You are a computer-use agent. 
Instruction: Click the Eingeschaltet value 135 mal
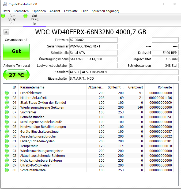click(x=165, y=59)
